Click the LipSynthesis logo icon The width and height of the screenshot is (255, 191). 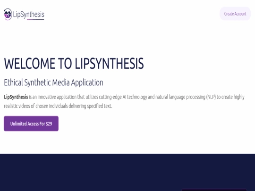[x=8, y=14]
